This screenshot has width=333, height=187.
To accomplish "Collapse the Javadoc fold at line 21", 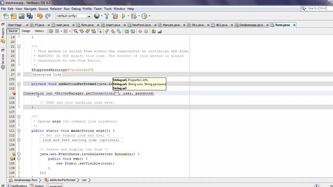I will click(x=19, y=46).
